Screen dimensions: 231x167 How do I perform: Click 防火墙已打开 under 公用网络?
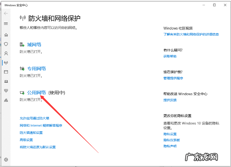31,100
